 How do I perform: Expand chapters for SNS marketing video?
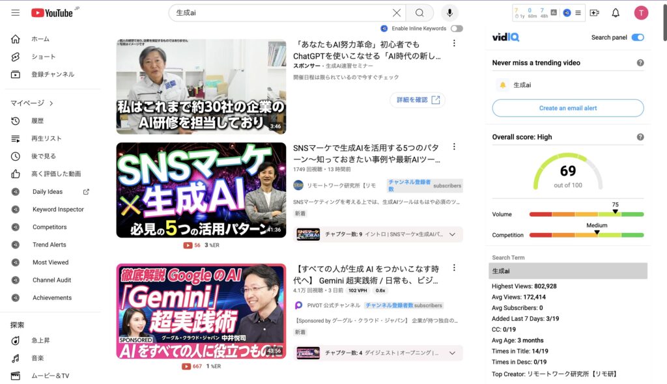click(x=452, y=234)
